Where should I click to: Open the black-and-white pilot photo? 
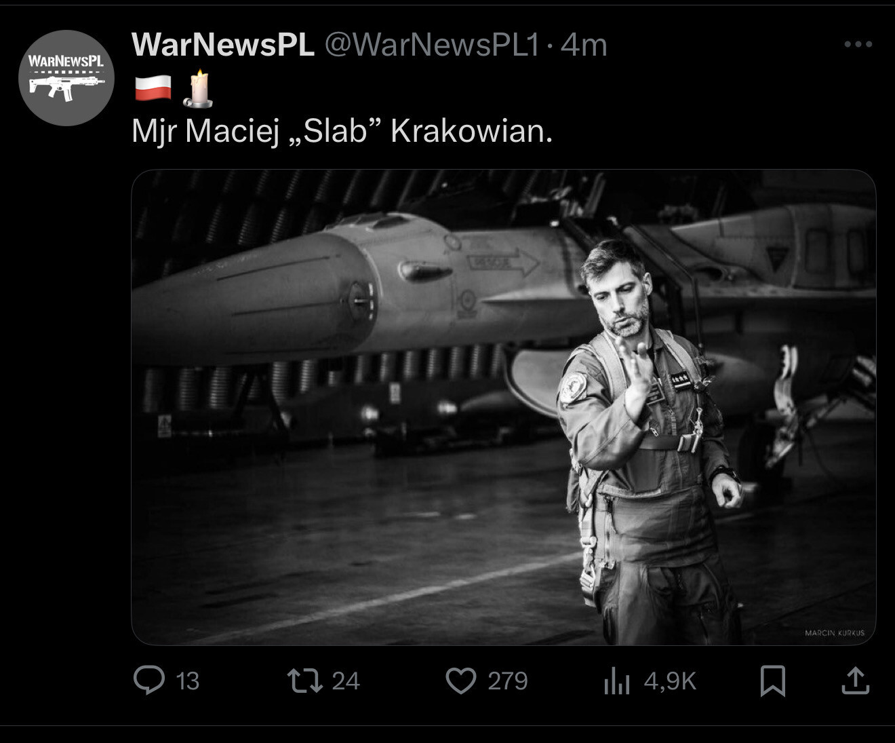tap(503, 407)
